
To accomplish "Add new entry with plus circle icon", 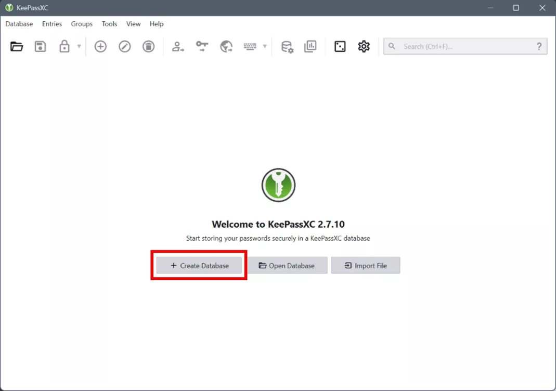I will [x=100, y=46].
